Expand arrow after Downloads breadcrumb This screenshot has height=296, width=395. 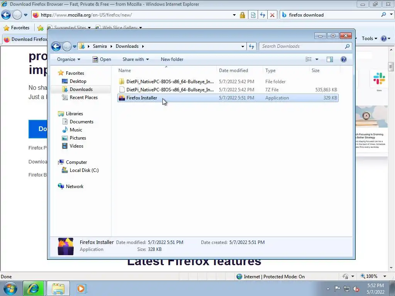tap(143, 46)
